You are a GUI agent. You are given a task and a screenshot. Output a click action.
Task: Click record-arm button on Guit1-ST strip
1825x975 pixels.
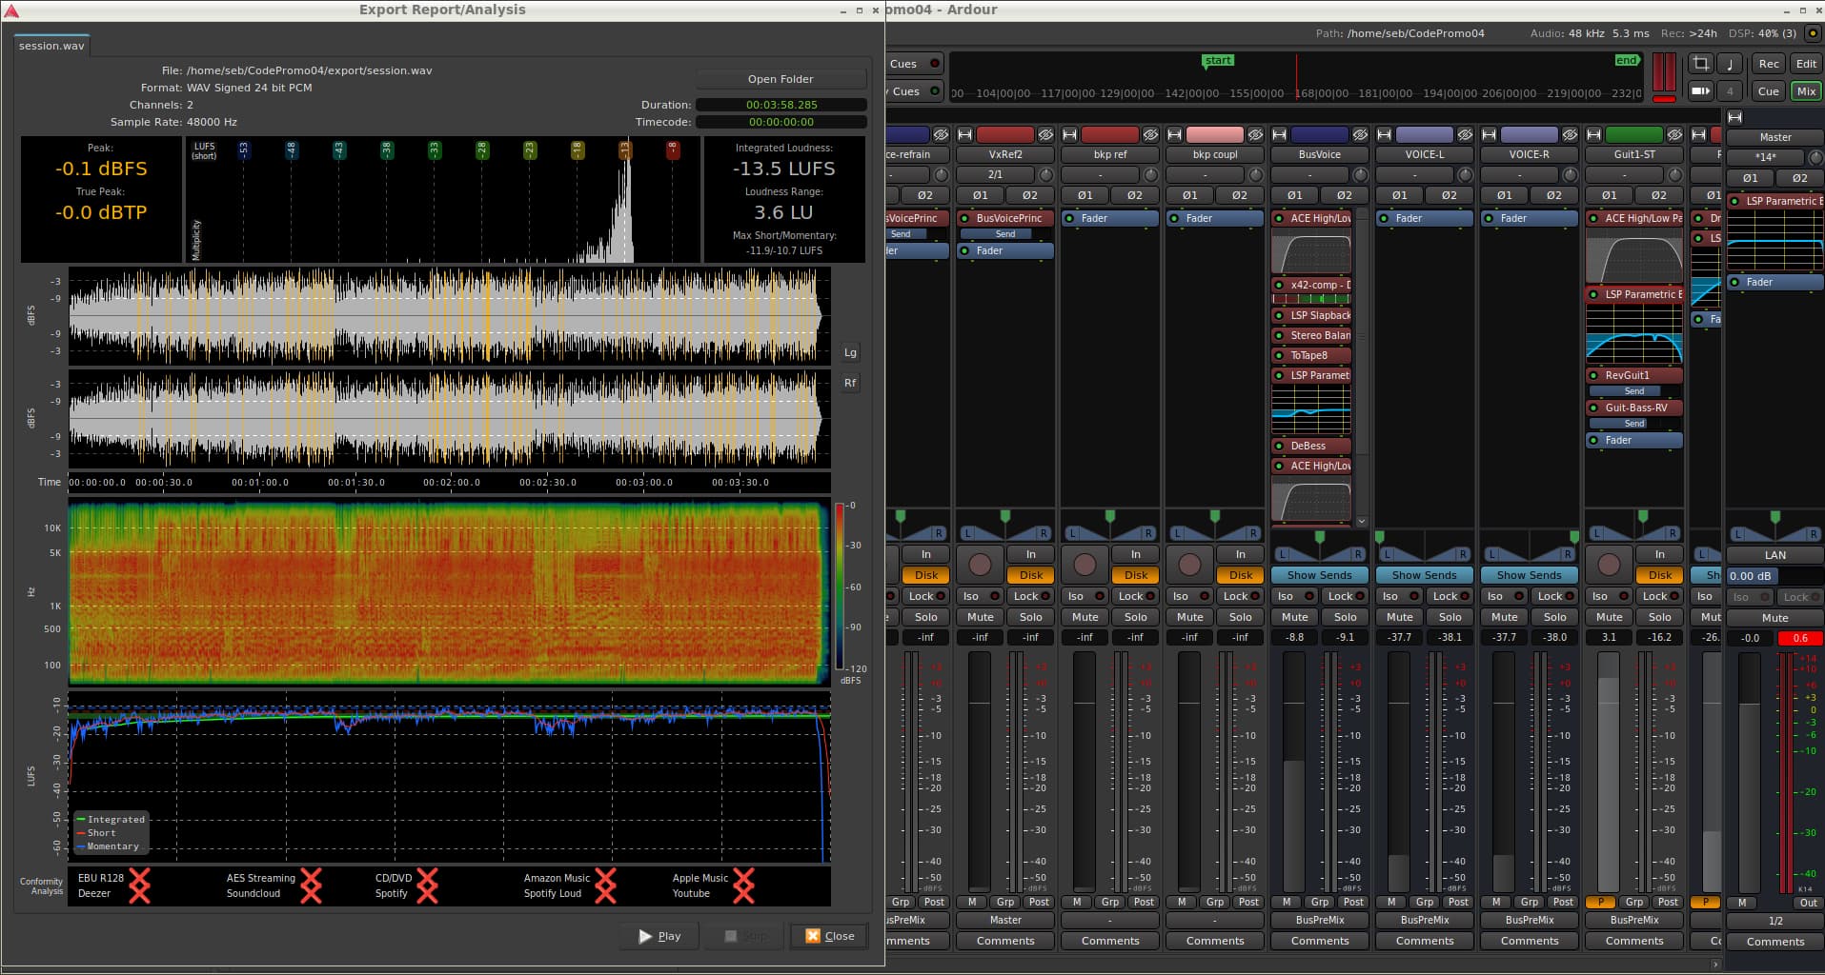[x=1609, y=564]
